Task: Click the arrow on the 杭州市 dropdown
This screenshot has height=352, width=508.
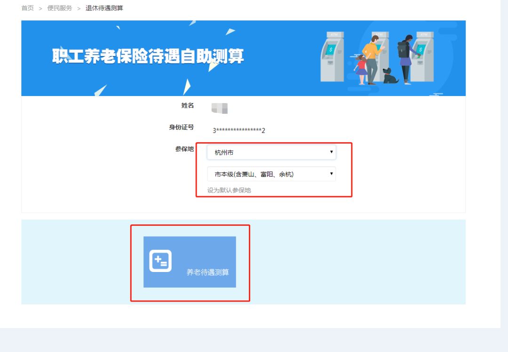Action: pyautogui.click(x=331, y=152)
